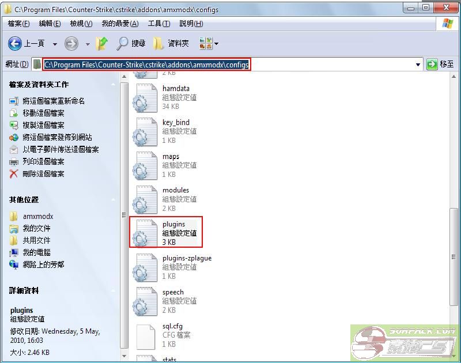Toggle the Folders (資料夾) pane
461x363 pixels.
tap(171, 43)
